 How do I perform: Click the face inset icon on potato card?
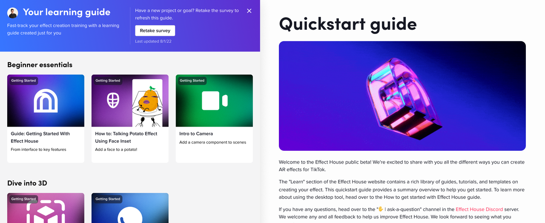[113, 101]
